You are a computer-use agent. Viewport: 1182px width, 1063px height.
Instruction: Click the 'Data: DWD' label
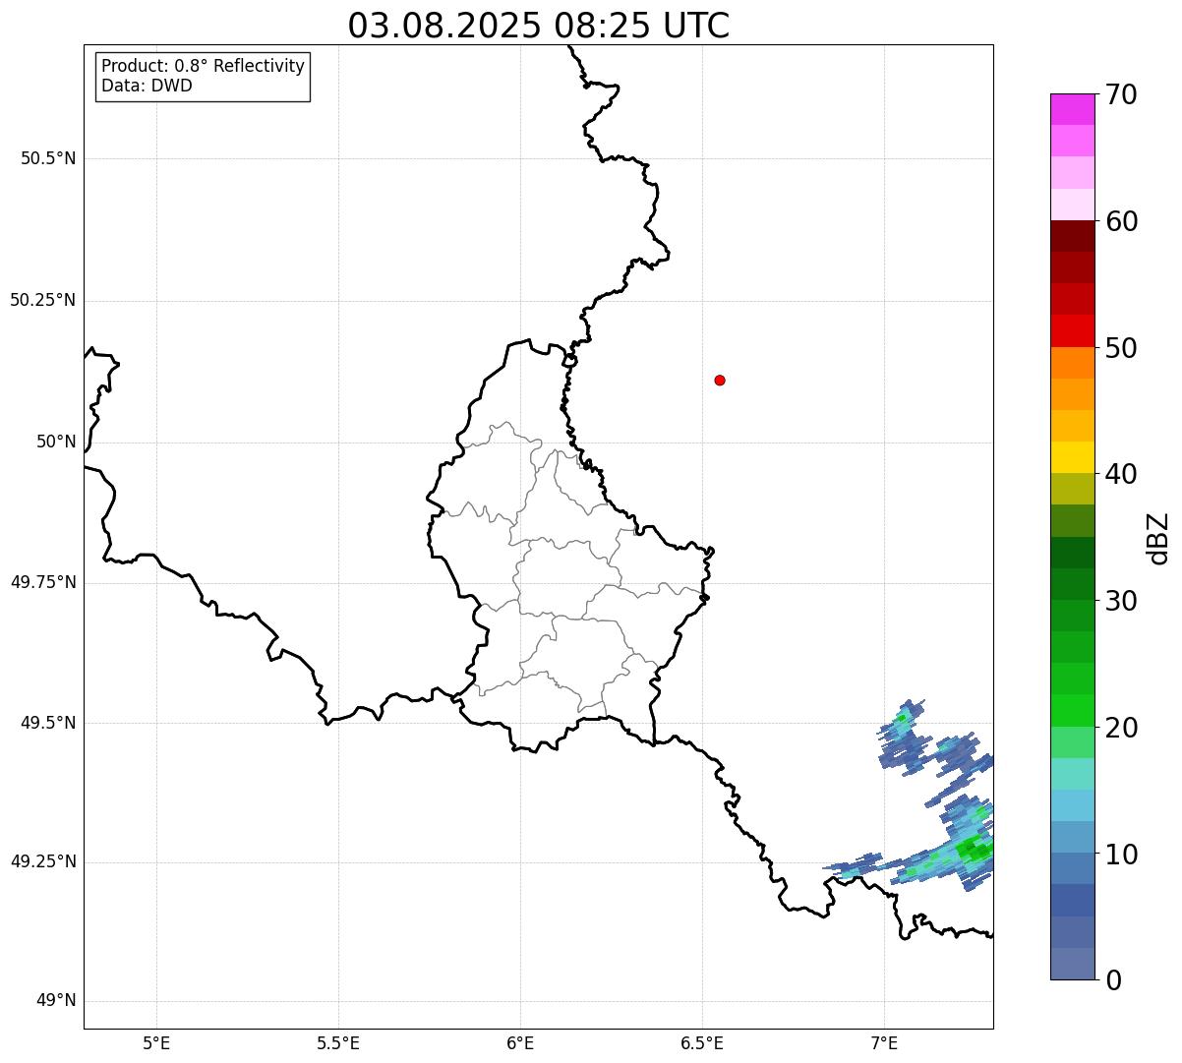click(147, 86)
